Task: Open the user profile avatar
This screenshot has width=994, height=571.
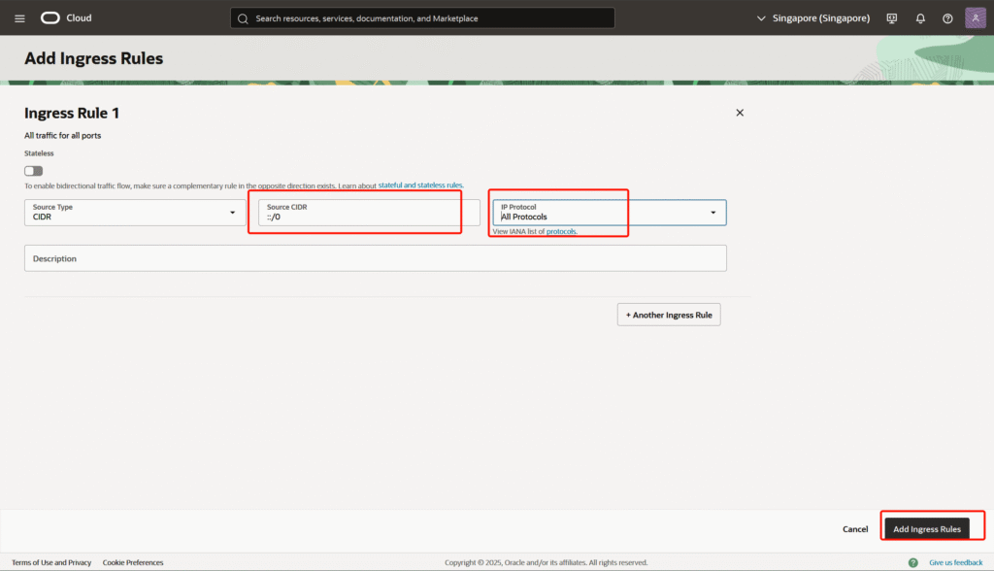Action: [x=976, y=18]
